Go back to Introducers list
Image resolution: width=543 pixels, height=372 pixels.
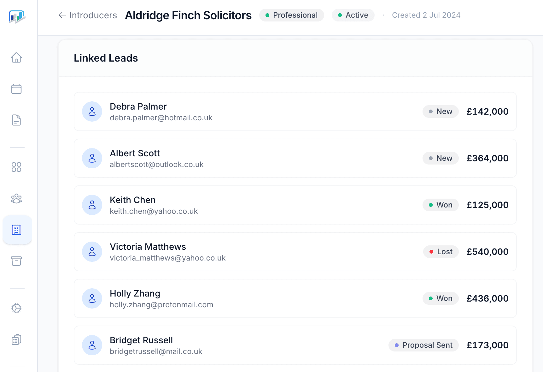(88, 15)
